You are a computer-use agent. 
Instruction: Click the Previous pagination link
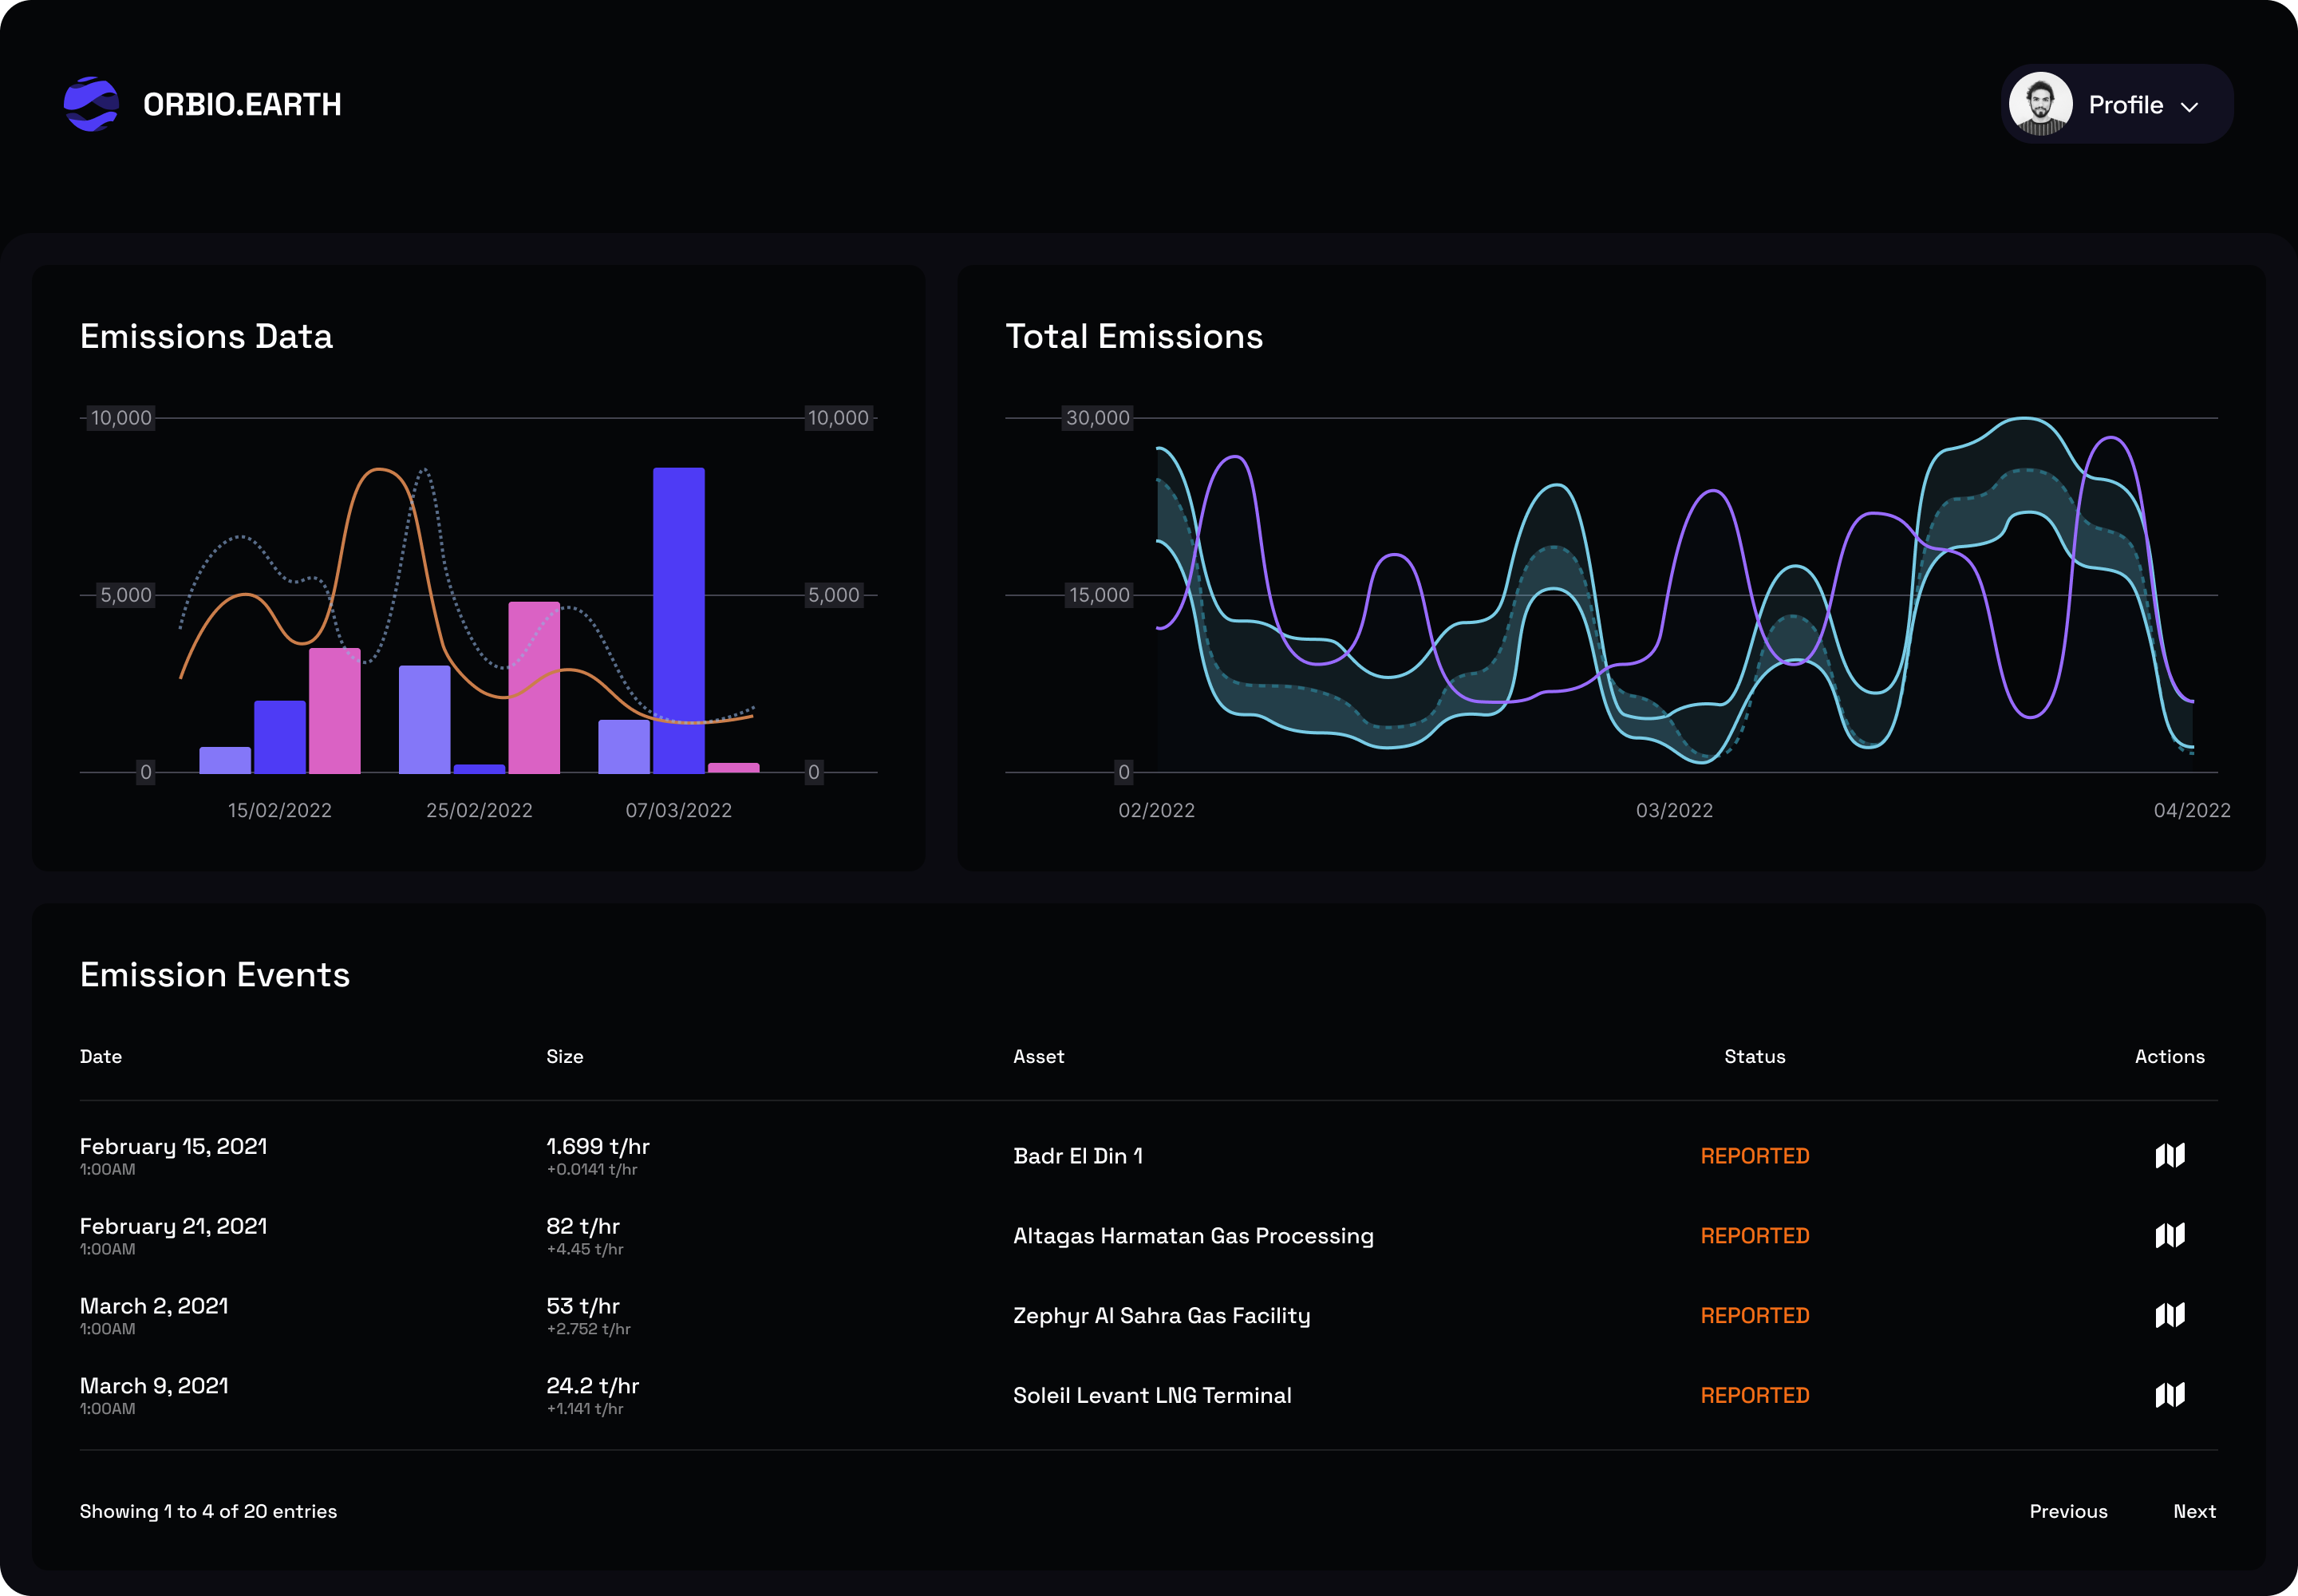coord(2068,1511)
